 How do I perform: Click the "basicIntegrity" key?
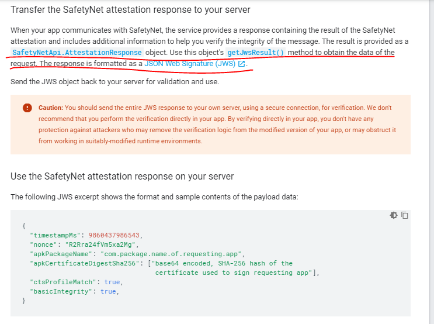click(61, 292)
